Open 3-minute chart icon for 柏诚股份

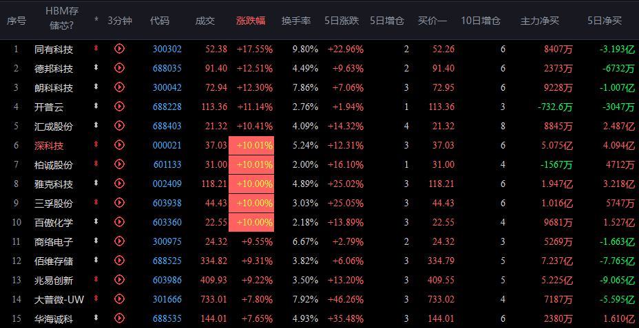coord(119,164)
